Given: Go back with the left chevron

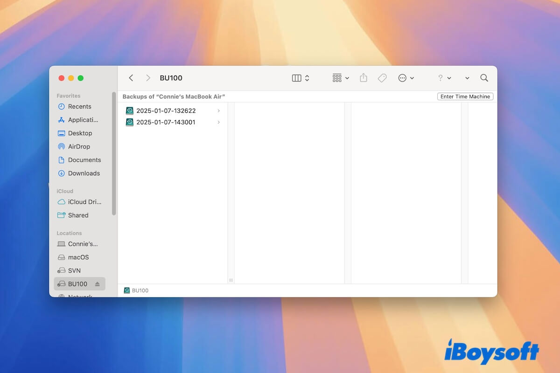Looking at the screenshot, I should pos(131,78).
